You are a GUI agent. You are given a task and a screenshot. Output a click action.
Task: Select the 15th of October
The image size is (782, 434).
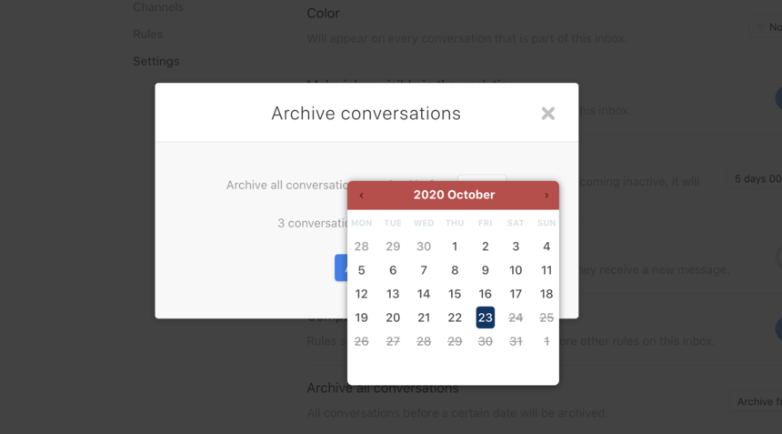tap(455, 294)
